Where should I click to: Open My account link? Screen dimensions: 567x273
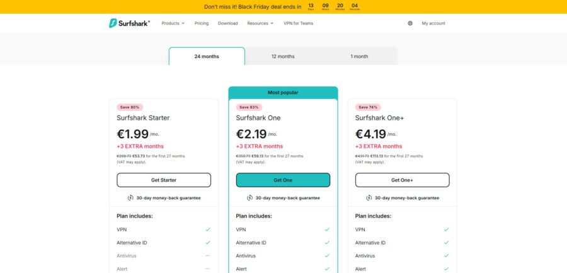point(433,23)
